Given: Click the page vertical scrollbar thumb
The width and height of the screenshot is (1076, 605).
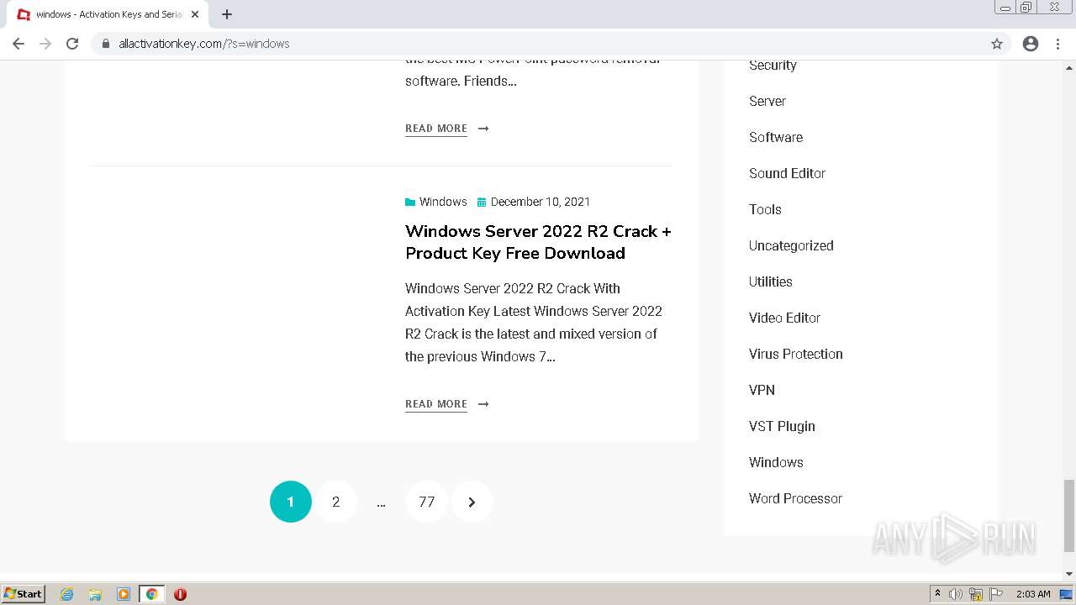Looking at the screenshot, I should pos(1068,516).
